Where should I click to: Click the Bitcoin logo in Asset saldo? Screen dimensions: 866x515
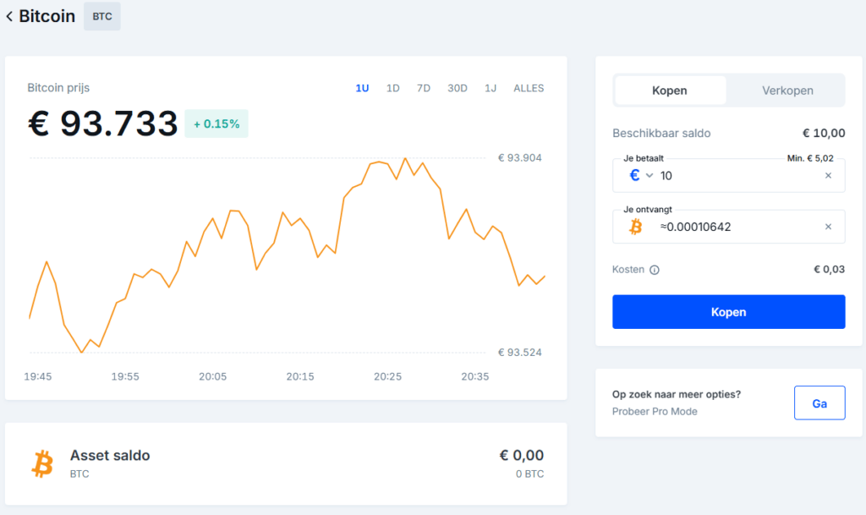[42, 463]
